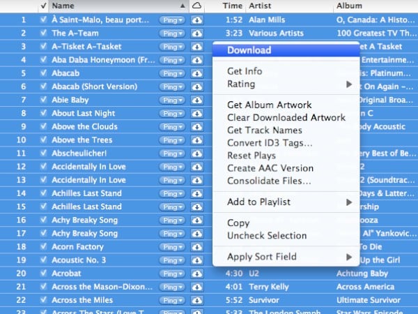Open Ping menu for Above the Trees
The image size is (418, 314).
pyautogui.click(x=172, y=140)
